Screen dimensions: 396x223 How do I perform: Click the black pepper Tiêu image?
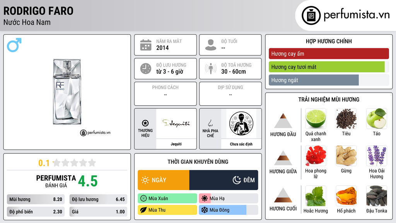[346, 118]
